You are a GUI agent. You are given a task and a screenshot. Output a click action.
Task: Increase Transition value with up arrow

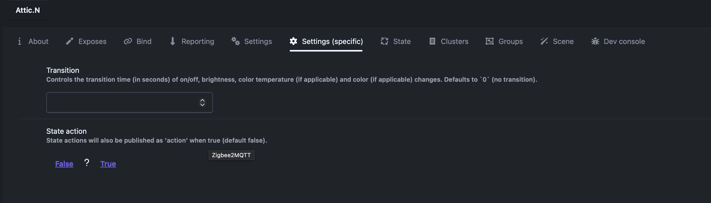202,100
